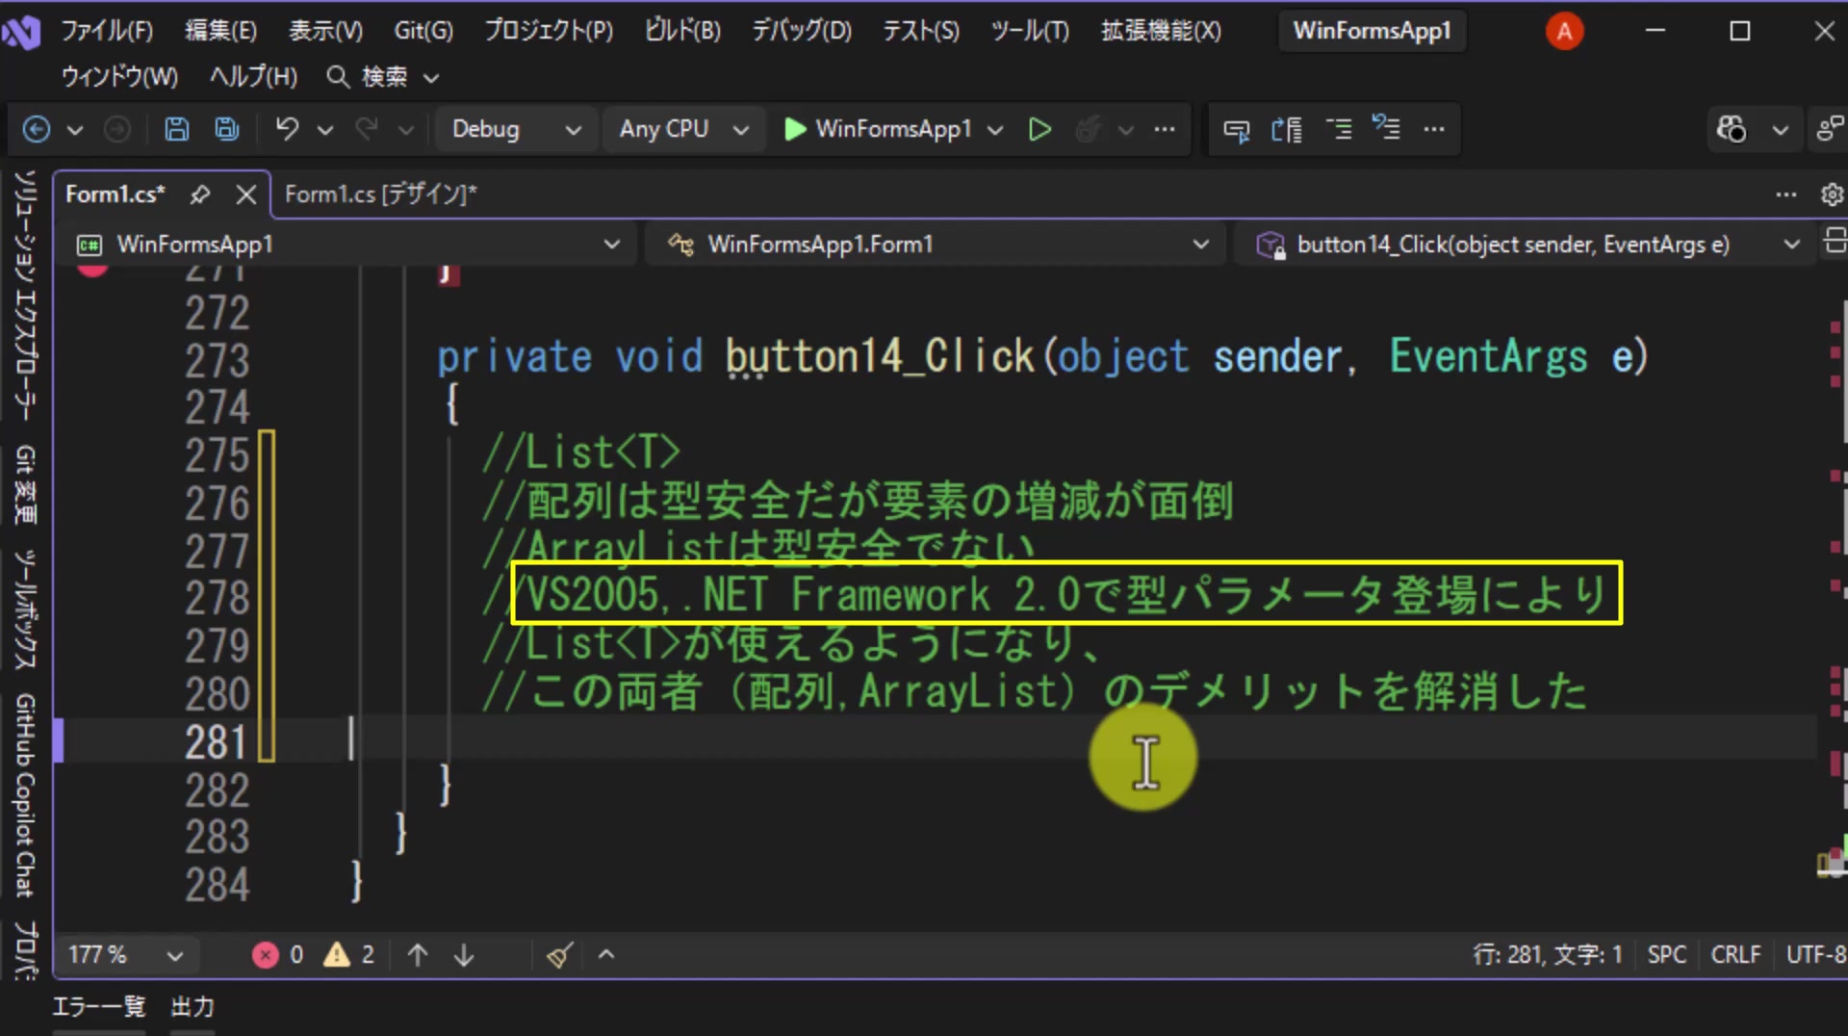Open the editor settings gear icon
The image size is (1848, 1036).
click(1832, 194)
